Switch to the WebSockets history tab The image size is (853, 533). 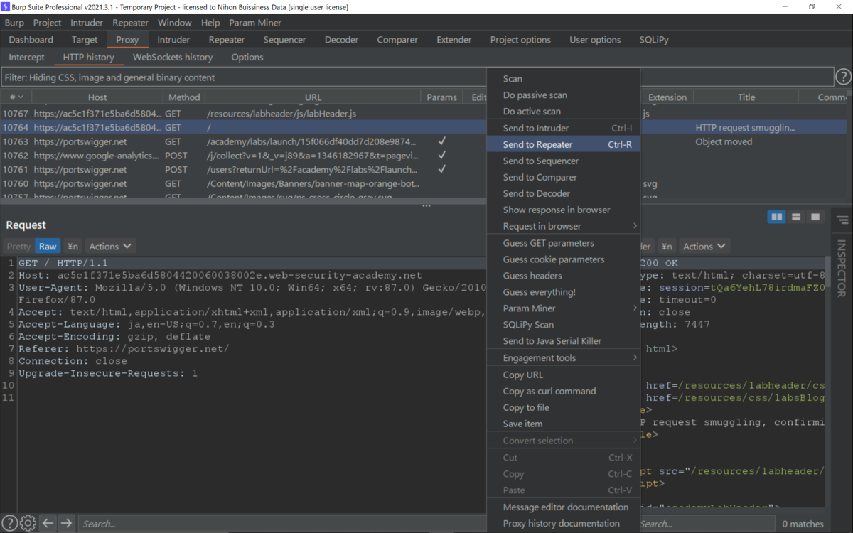tap(173, 57)
